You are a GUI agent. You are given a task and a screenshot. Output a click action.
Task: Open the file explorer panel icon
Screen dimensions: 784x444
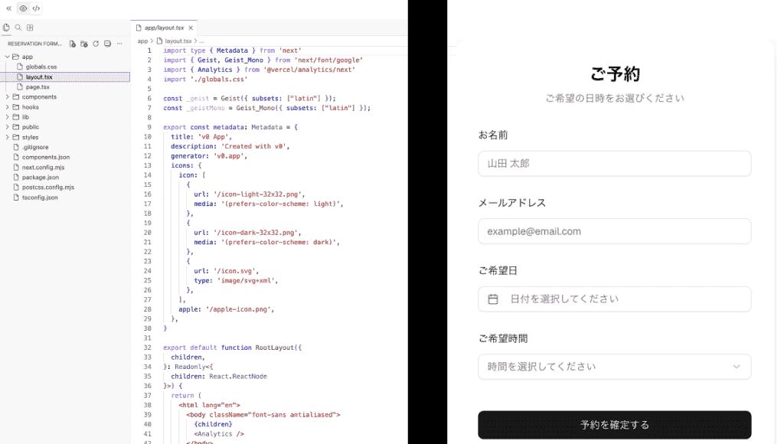coord(6,28)
